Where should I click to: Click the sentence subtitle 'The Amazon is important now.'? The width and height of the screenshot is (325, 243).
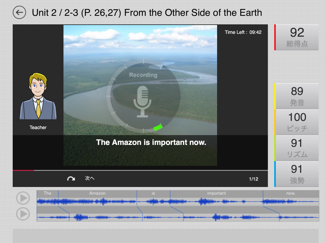(x=151, y=142)
